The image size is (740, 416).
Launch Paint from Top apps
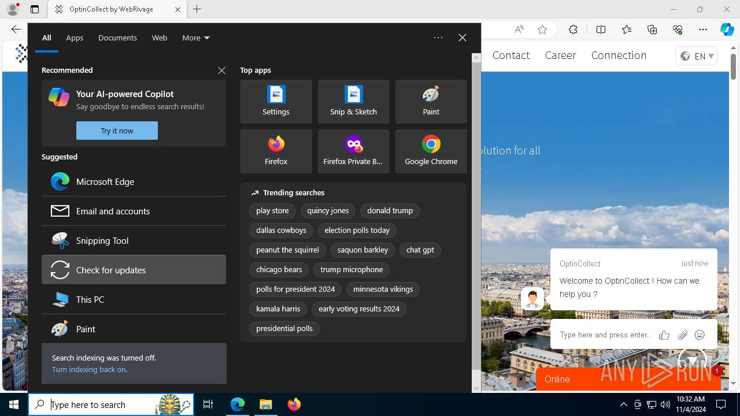coord(431,102)
